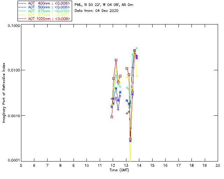Image resolution: width=224 pixels, height=179 pixels.
Task: Click the leftmost purple plus marker after 13 GMT
Action: [x=127, y=113]
